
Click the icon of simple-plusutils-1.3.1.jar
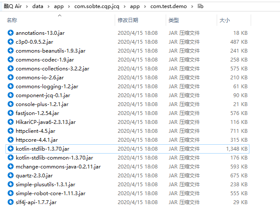[x=11, y=185]
